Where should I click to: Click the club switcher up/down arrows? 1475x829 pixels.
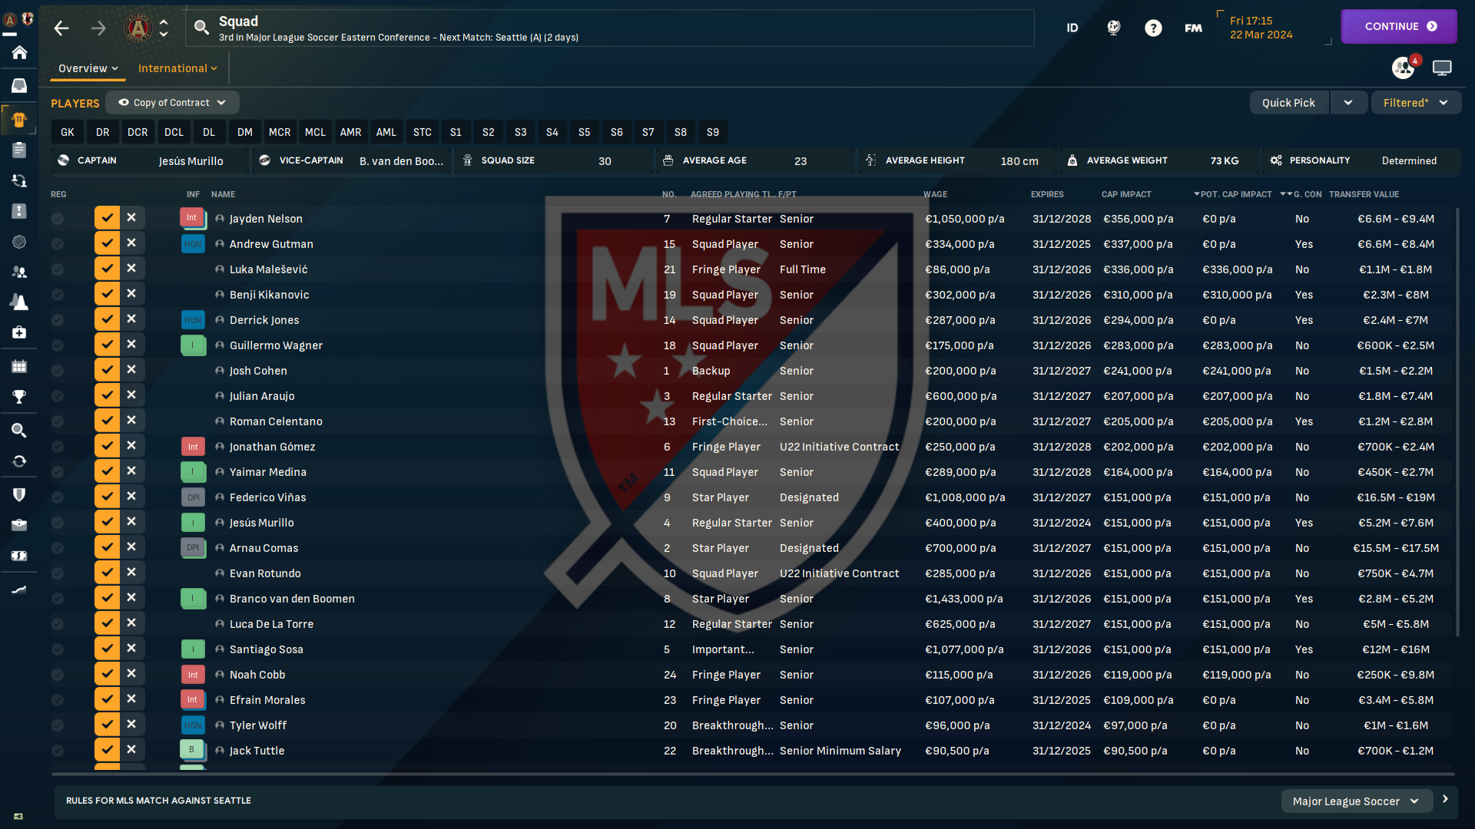click(164, 28)
